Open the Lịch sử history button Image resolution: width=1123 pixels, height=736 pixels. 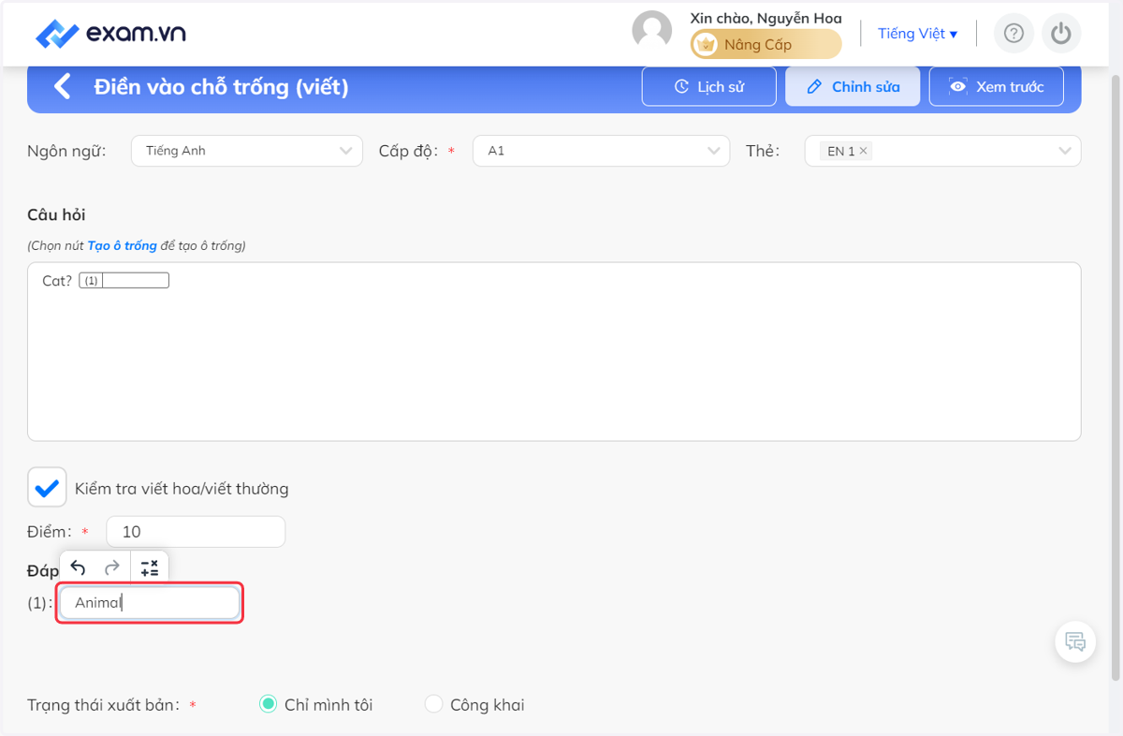(709, 86)
